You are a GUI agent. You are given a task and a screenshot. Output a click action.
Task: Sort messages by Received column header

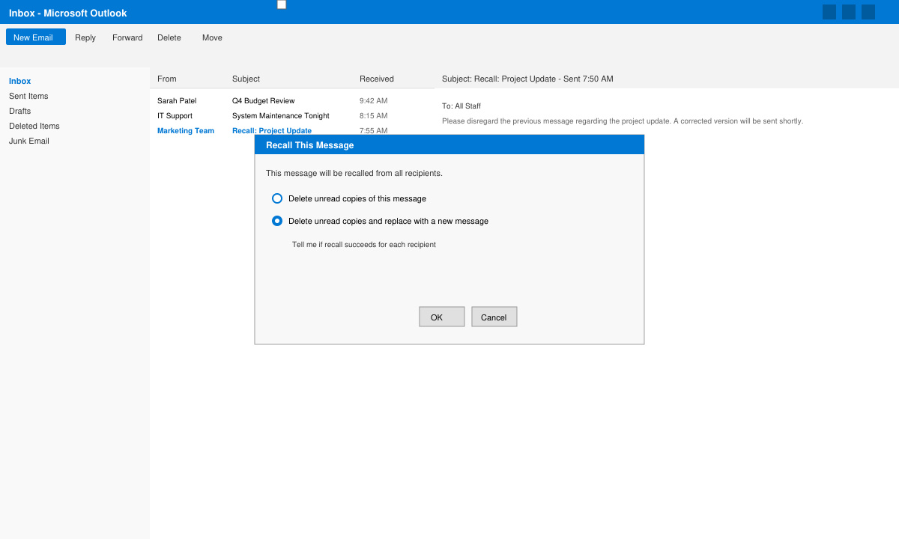[x=377, y=79]
